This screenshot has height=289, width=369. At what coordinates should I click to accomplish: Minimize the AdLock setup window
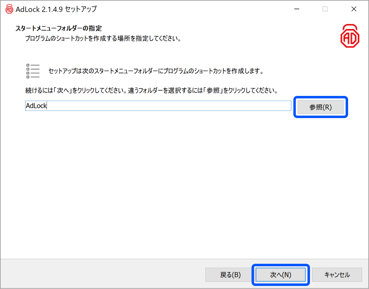tap(296, 9)
